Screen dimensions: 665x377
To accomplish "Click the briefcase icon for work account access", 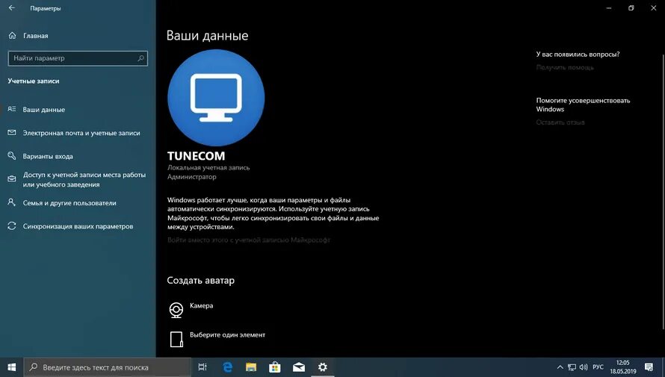I will (12, 178).
